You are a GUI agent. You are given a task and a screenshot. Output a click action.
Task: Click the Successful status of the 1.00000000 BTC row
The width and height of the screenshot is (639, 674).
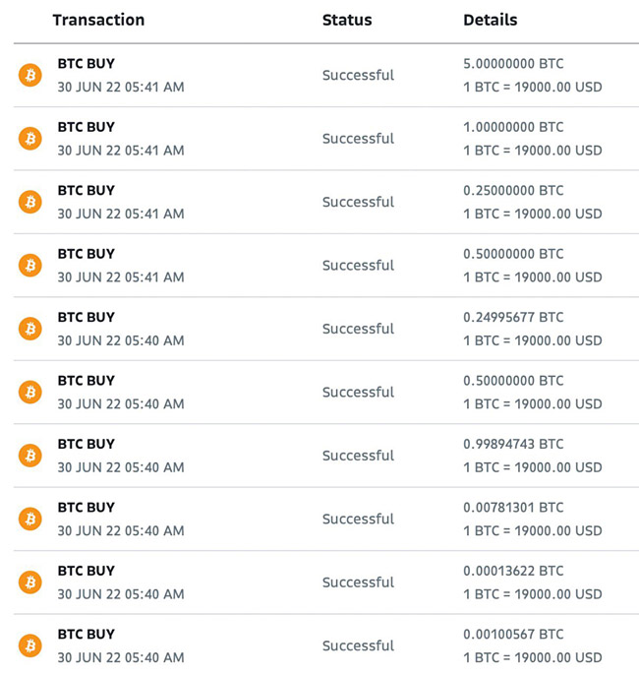click(358, 139)
